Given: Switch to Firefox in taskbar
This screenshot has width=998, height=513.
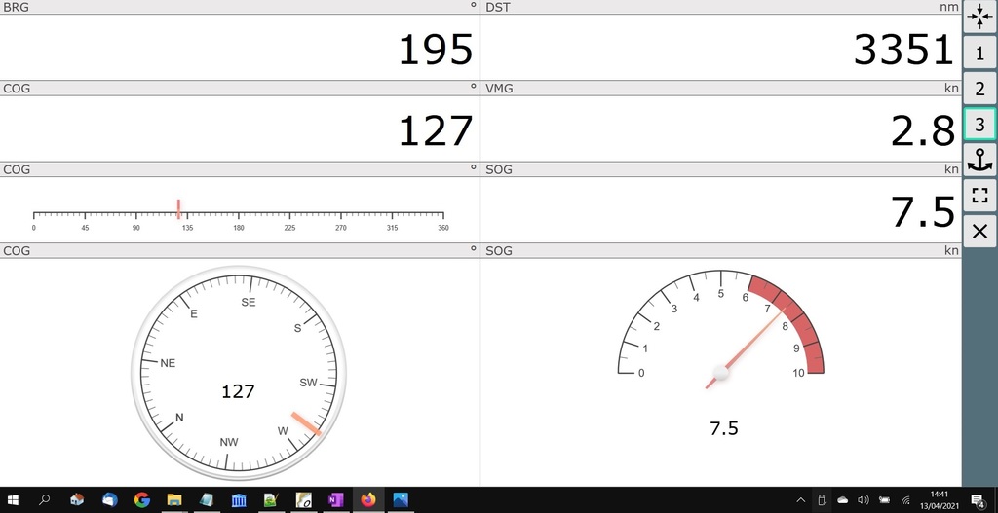Looking at the screenshot, I should click(367, 500).
